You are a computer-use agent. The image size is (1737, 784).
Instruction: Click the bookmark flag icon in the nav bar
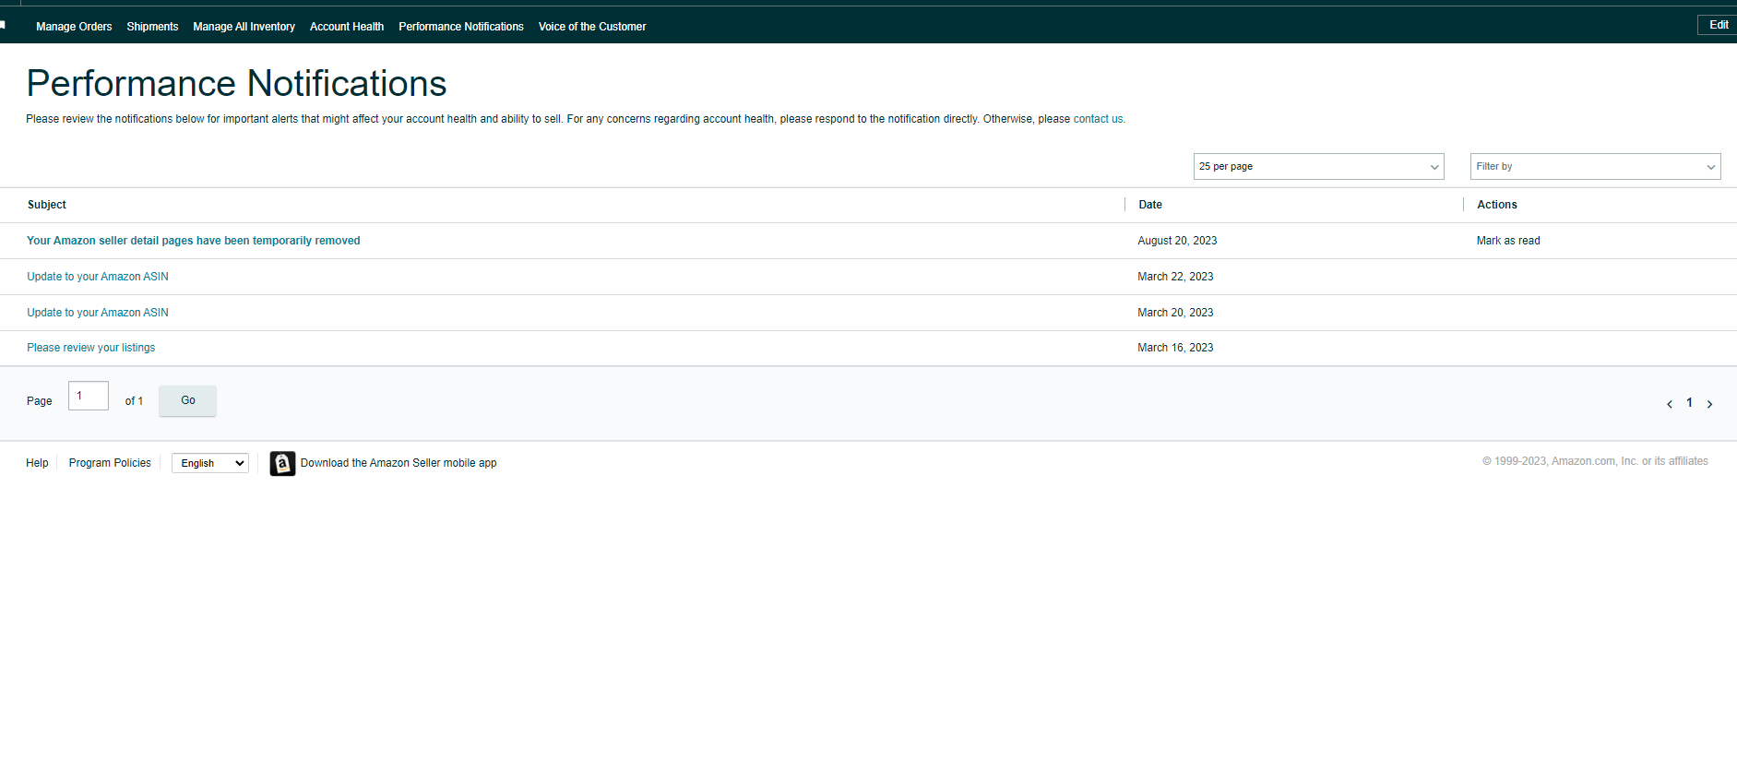coord(3,25)
